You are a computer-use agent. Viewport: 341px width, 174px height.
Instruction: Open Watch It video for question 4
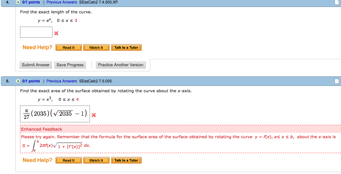[96, 48]
